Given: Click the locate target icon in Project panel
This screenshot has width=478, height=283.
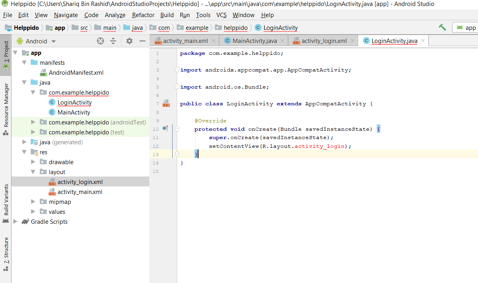Looking at the screenshot, I should click(100, 41).
